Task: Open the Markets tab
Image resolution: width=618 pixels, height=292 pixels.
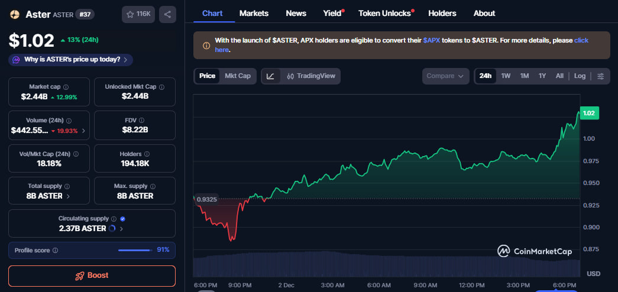Action: point(254,13)
